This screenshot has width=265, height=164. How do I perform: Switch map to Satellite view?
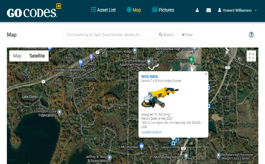tap(37, 56)
